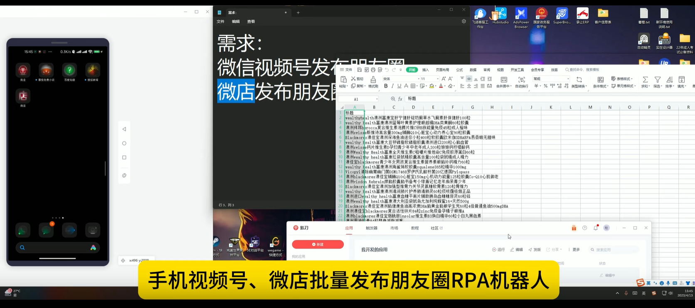This screenshot has width=695, height=308.
Task: Tap the phone home screen search bar
Action: click(57, 247)
